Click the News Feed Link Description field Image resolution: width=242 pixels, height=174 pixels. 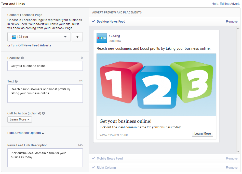(45, 158)
